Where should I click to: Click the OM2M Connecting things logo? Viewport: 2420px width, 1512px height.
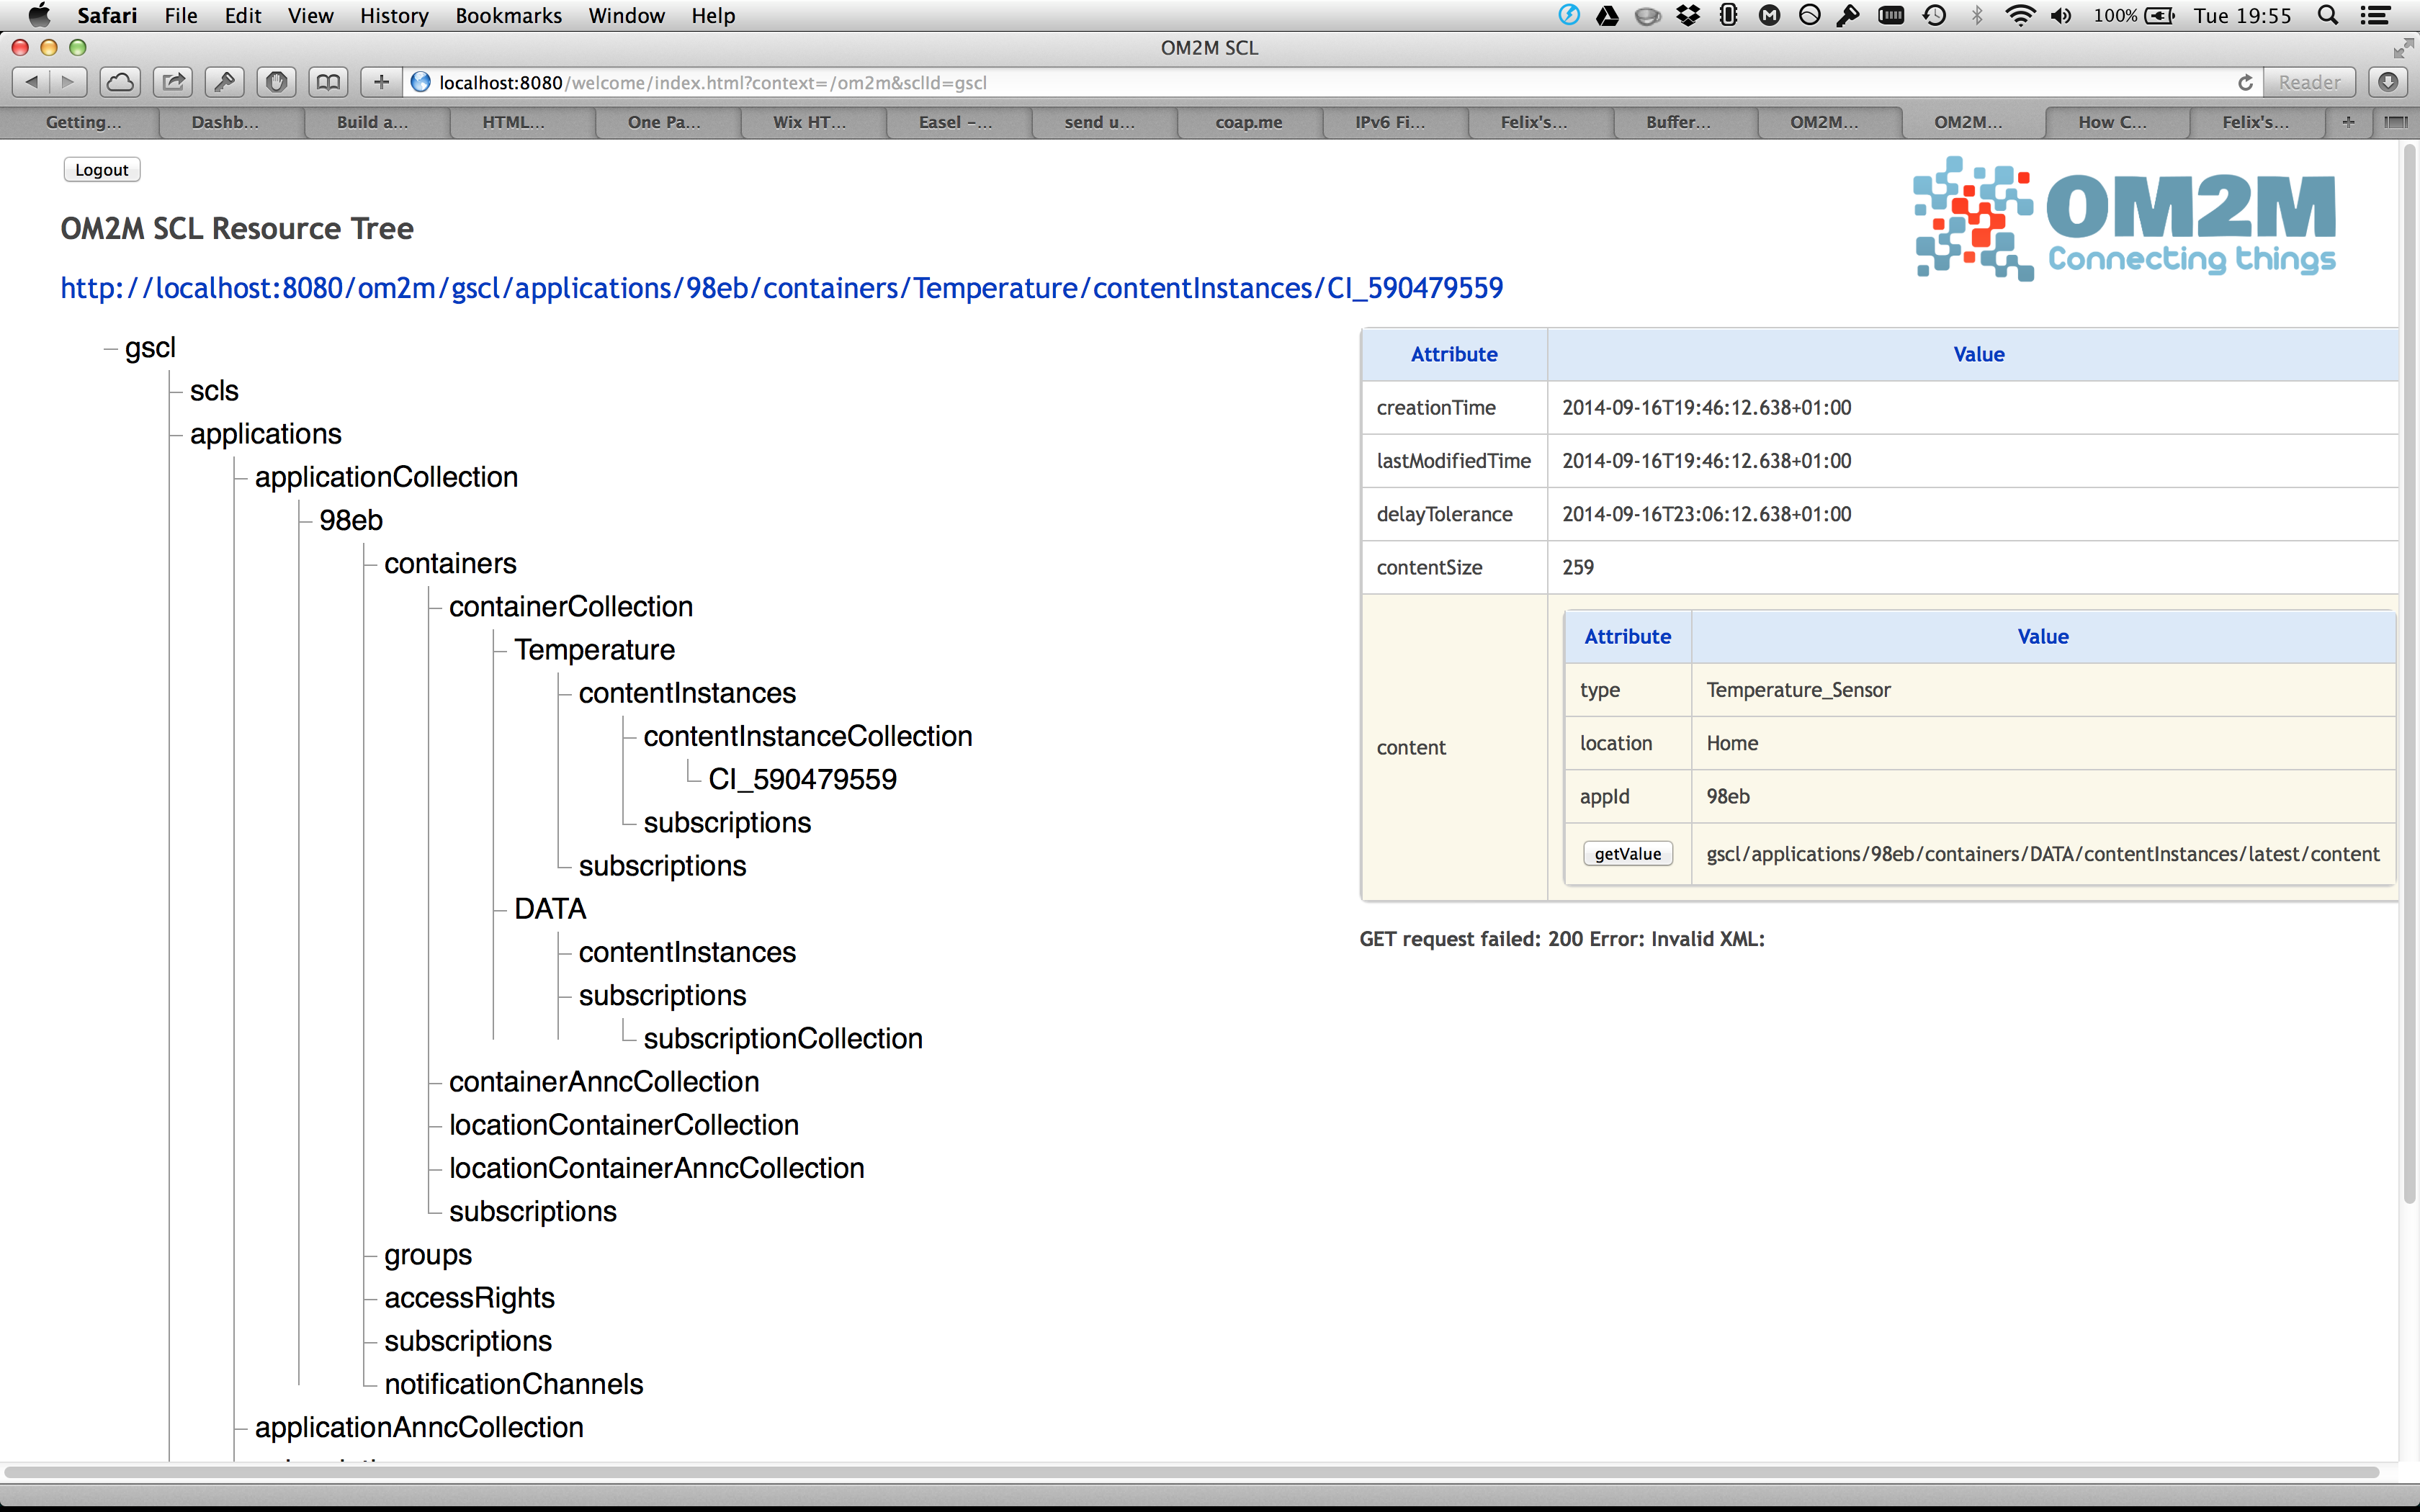[x=2123, y=219]
